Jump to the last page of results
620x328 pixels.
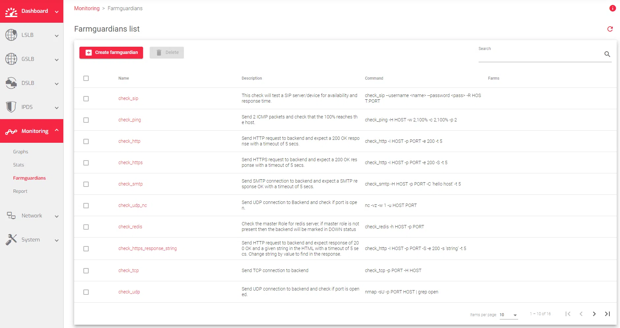tap(607, 314)
